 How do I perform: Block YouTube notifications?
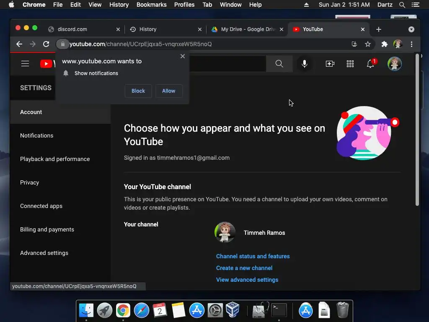pyautogui.click(x=138, y=91)
